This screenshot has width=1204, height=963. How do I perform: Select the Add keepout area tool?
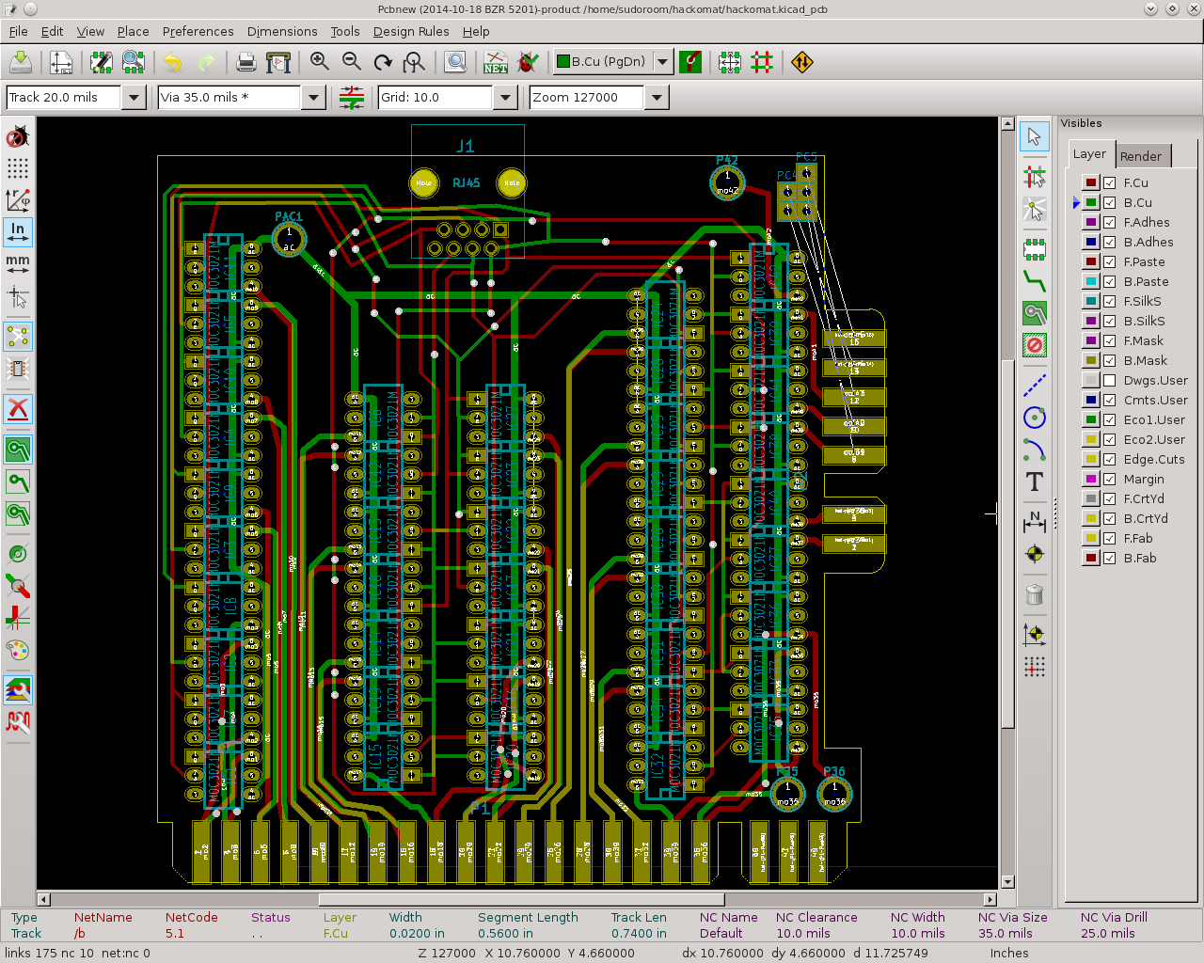1035,344
